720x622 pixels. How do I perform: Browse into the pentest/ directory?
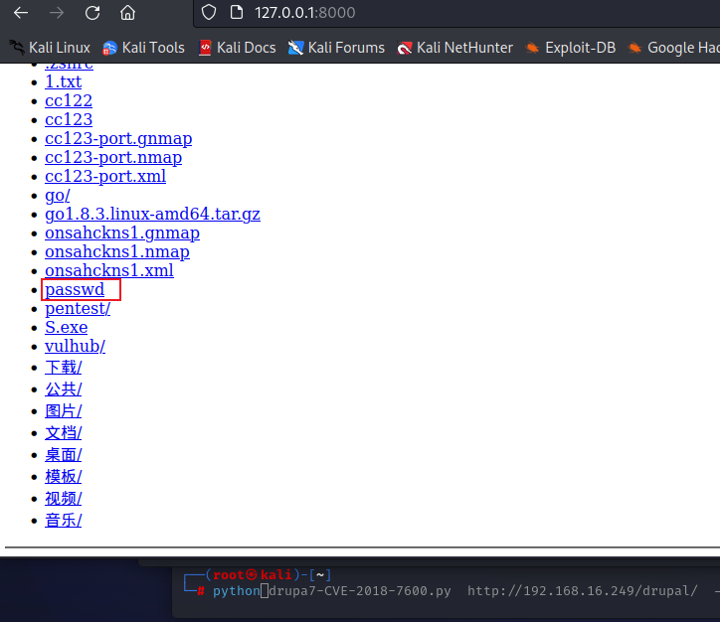pos(78,308)
